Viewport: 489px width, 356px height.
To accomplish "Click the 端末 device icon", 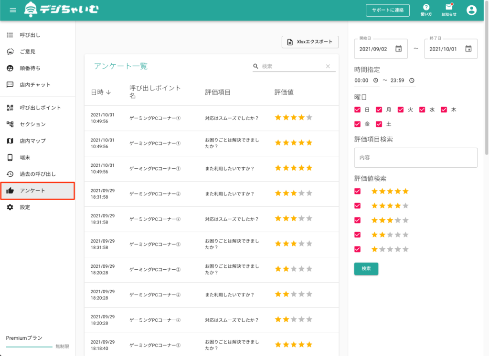I will click(10, 157).
